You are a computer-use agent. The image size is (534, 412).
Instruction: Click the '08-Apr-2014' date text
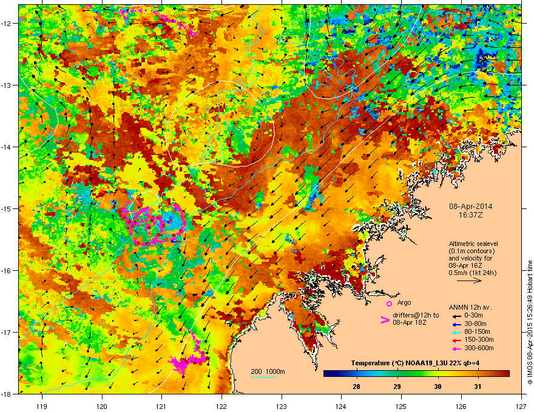[470, 207]
